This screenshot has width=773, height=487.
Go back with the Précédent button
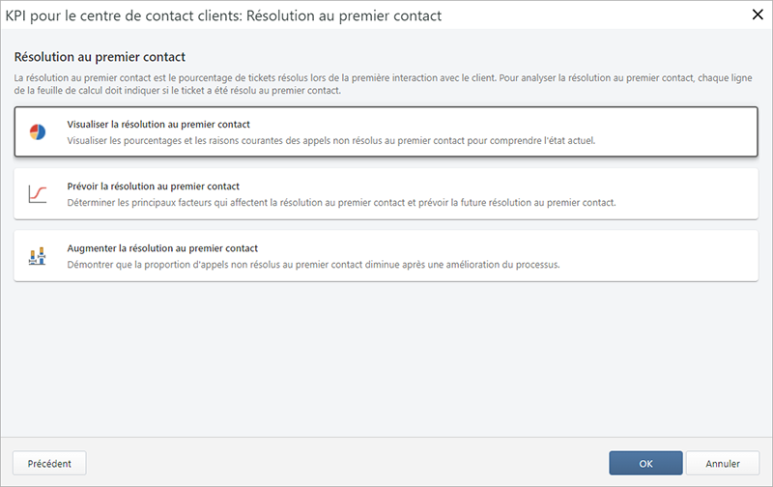[49, 463]
